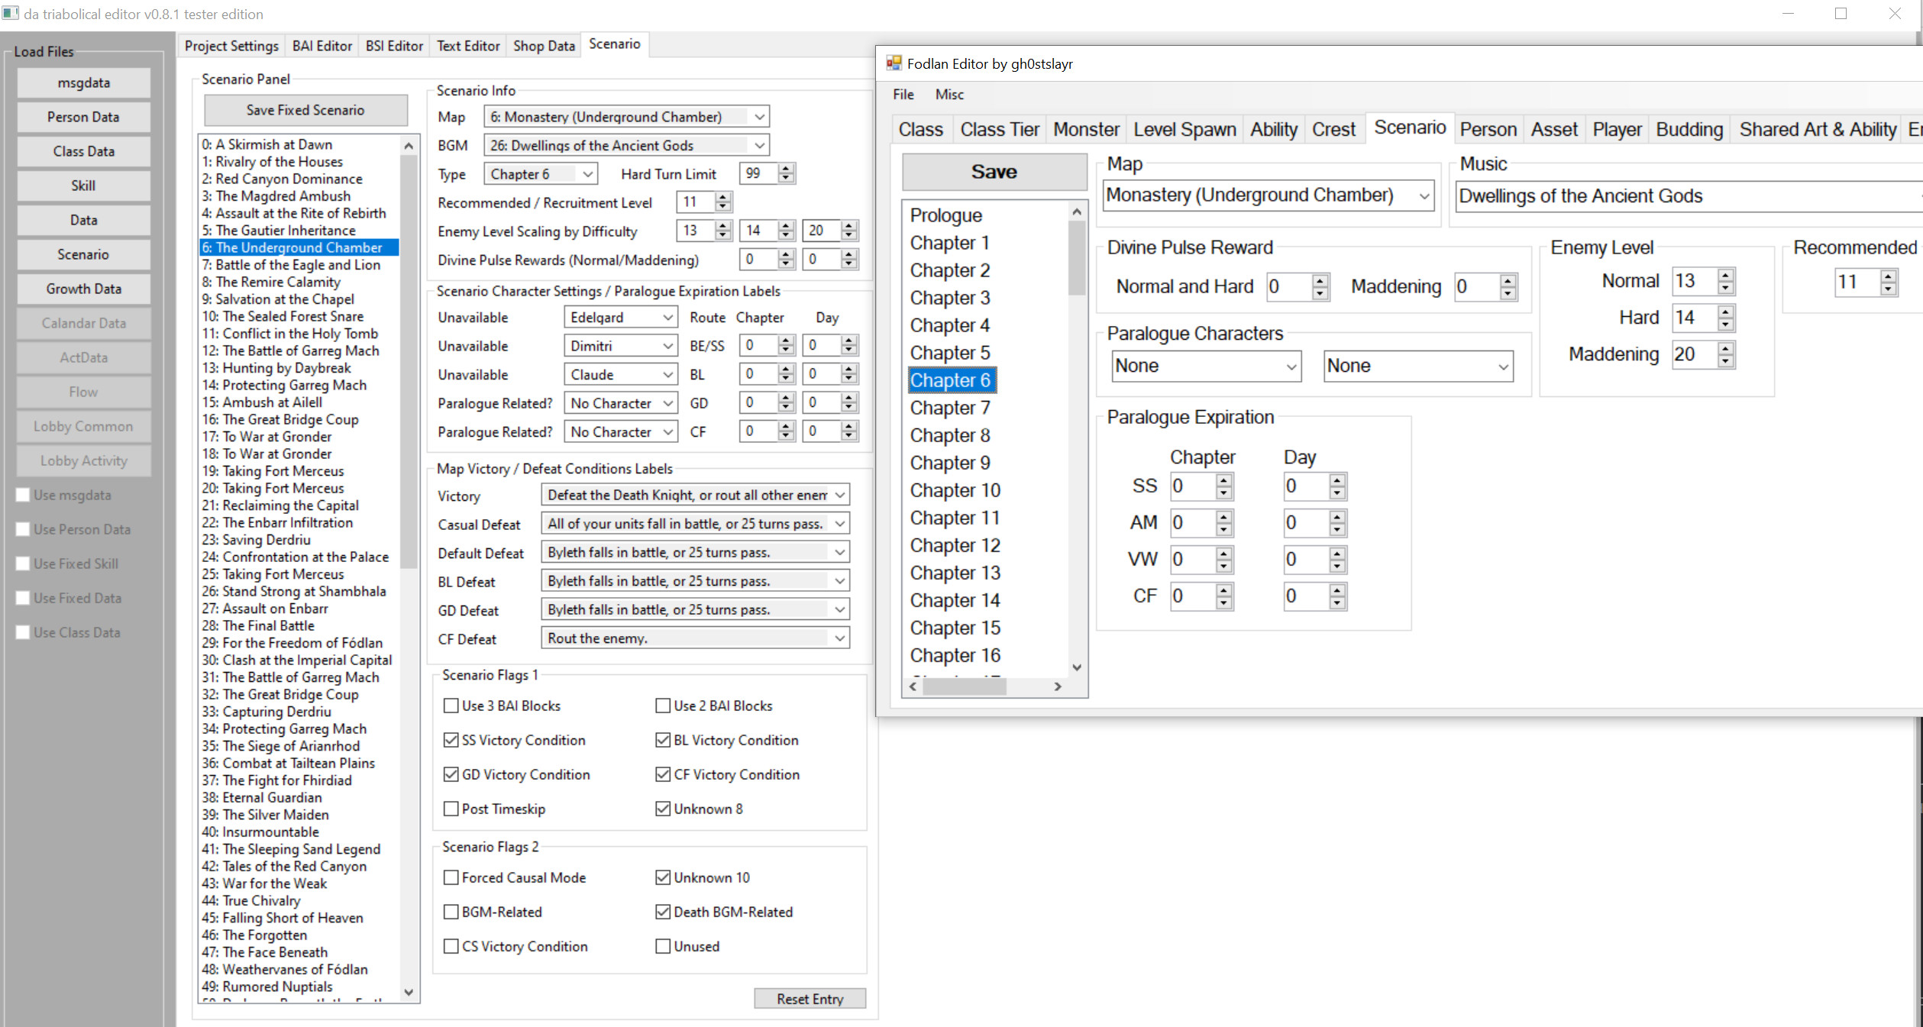Enable the Use msgdata checkbox

23,495
